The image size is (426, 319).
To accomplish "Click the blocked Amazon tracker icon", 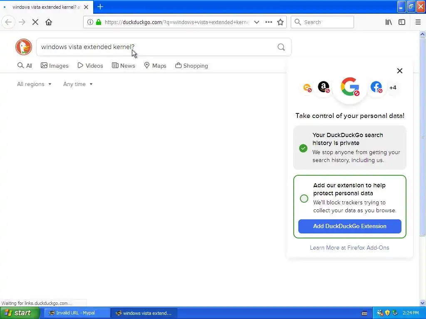I will click(x=324, y=87).
